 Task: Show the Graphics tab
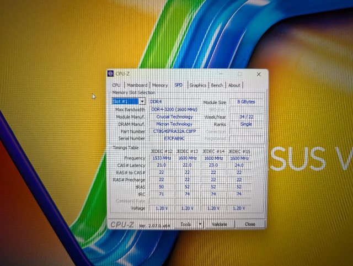(x=197, y=85)
